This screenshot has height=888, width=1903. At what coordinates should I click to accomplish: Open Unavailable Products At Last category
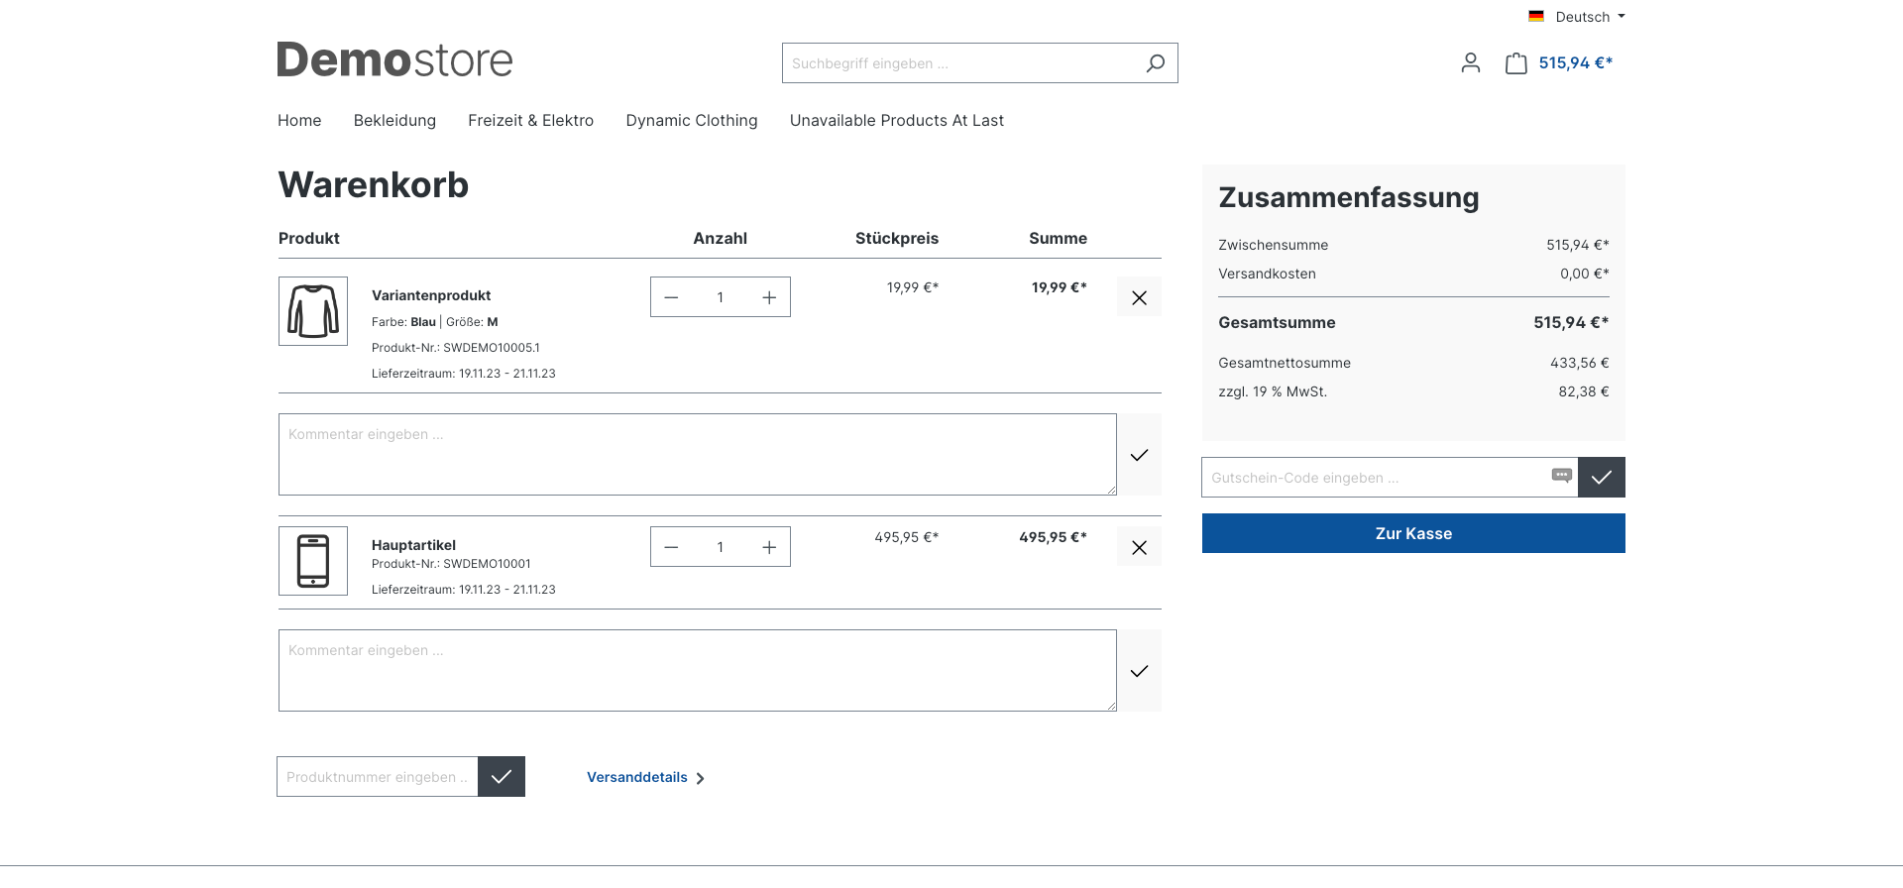point(897,121)
